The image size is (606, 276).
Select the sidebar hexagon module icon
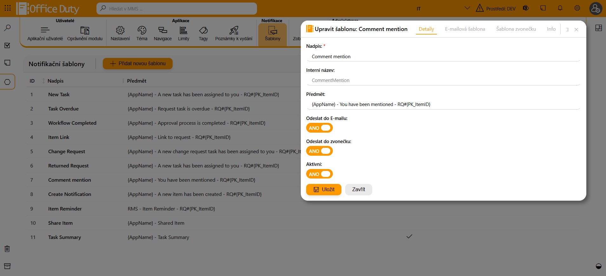point(7,82)
